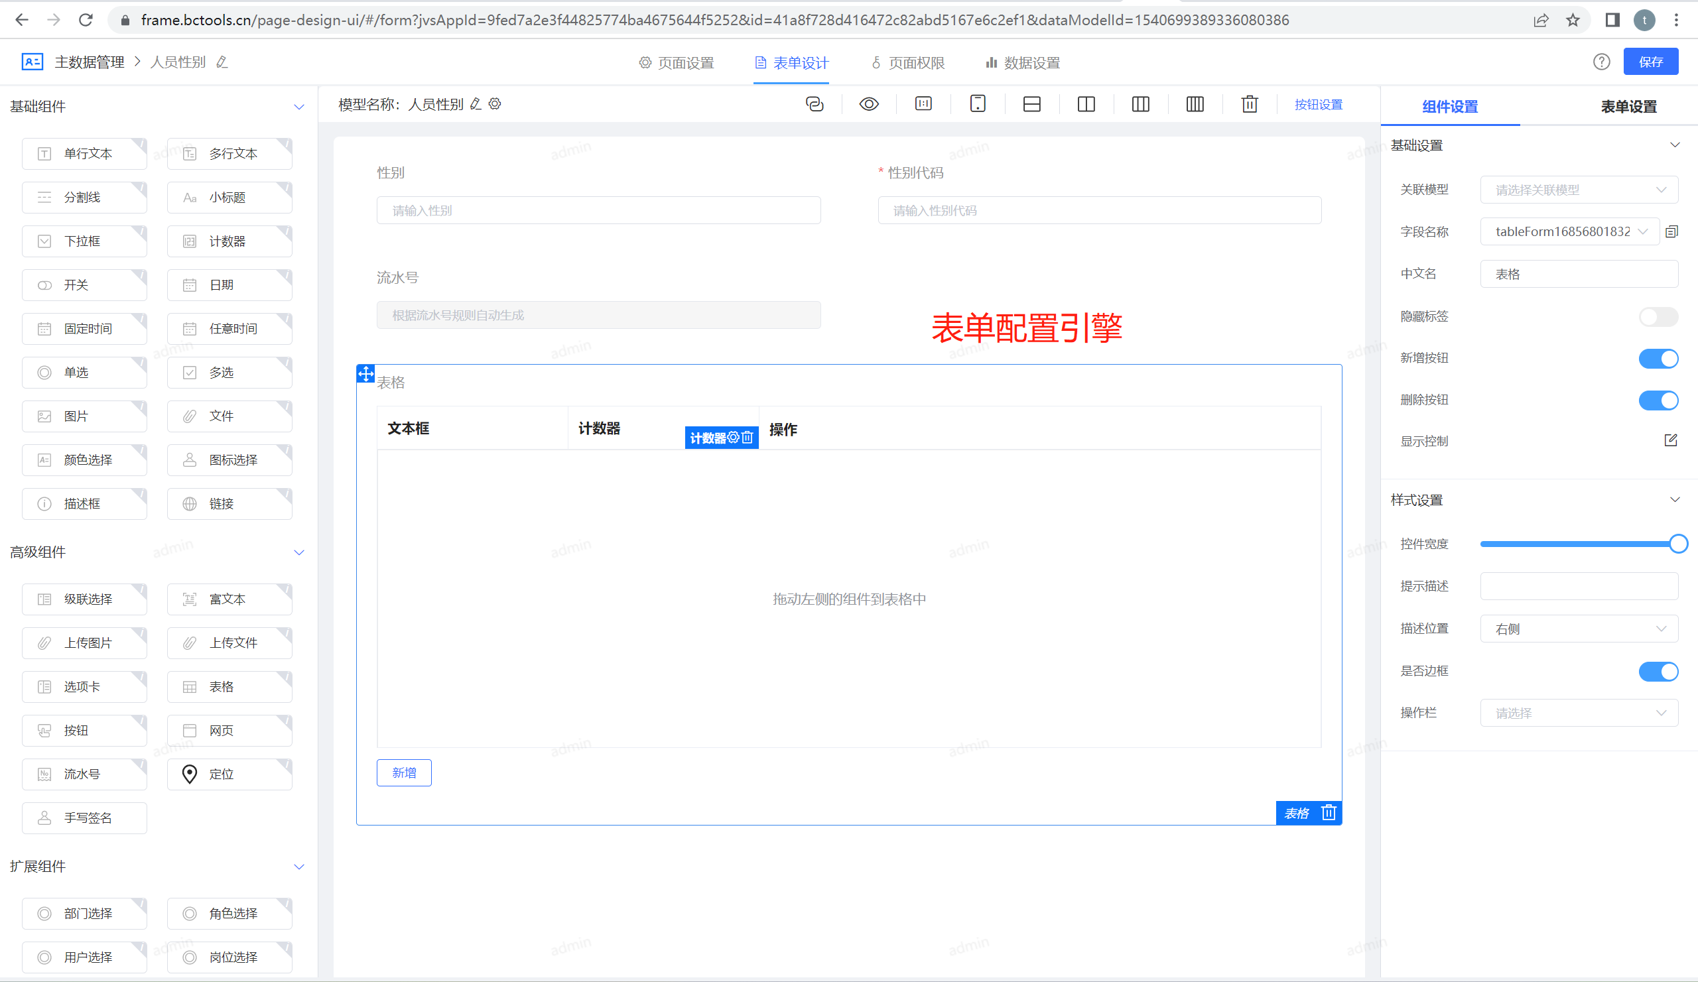Click the blue 保存 button
The image size is (1698, 982).
1650,62
